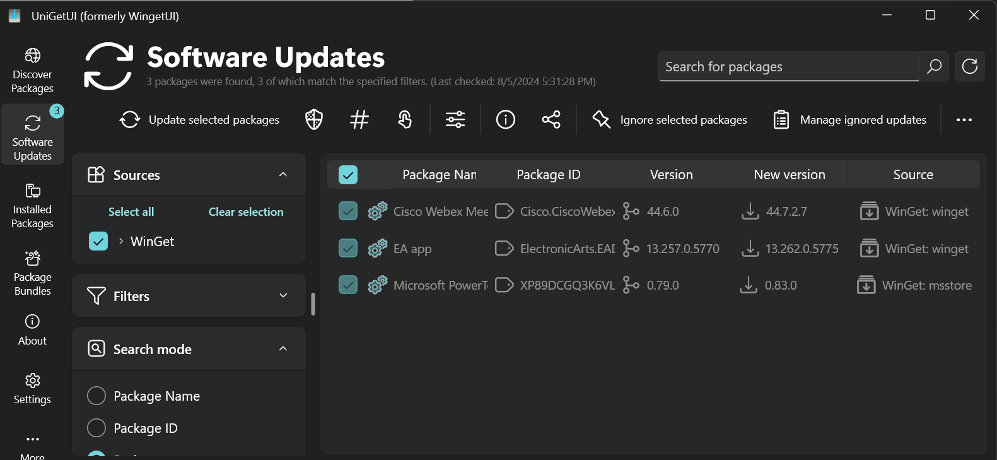Click new version 44.7.2.7 cell
The width and height of the screenshot is (997, 460).
point(786,211)
